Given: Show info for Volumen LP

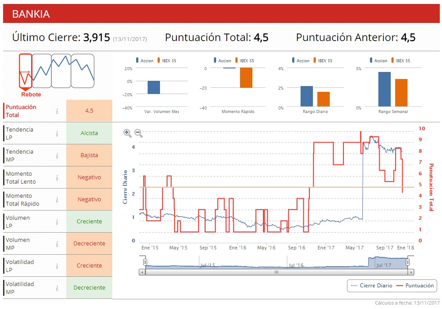Looking at the screenshot, I should point(57,222).
